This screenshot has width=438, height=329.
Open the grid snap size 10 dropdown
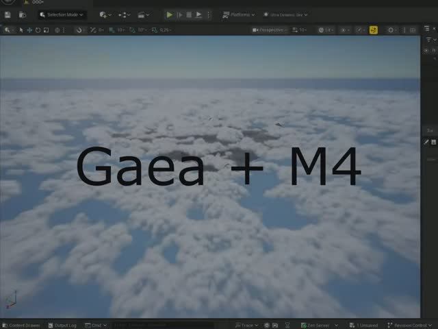121,30
